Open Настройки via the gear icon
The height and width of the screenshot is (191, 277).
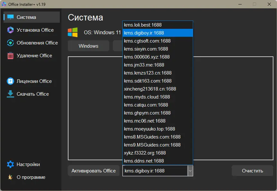click(x=10, y=164)
